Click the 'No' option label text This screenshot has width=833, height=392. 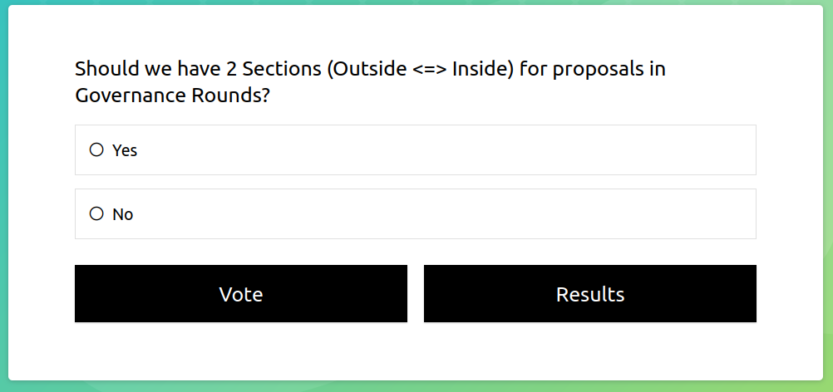(x=123, y=214)
